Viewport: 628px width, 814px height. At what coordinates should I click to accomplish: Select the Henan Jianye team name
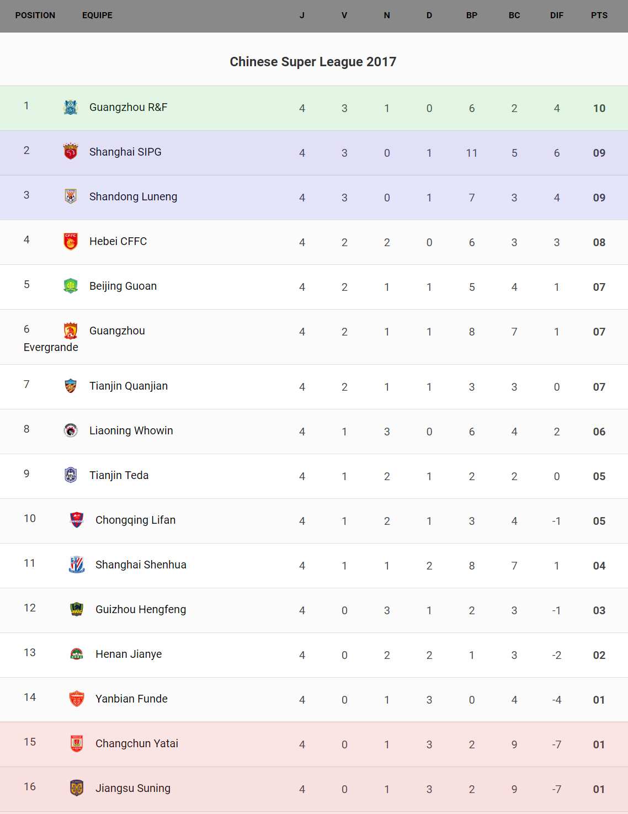point(129,654)
